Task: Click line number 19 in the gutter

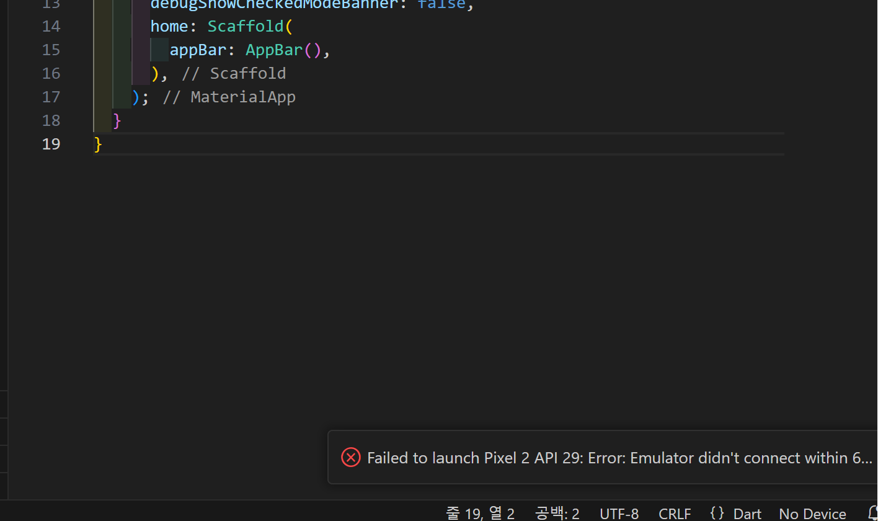Action: pyautogui.click(x=51, y=144)
